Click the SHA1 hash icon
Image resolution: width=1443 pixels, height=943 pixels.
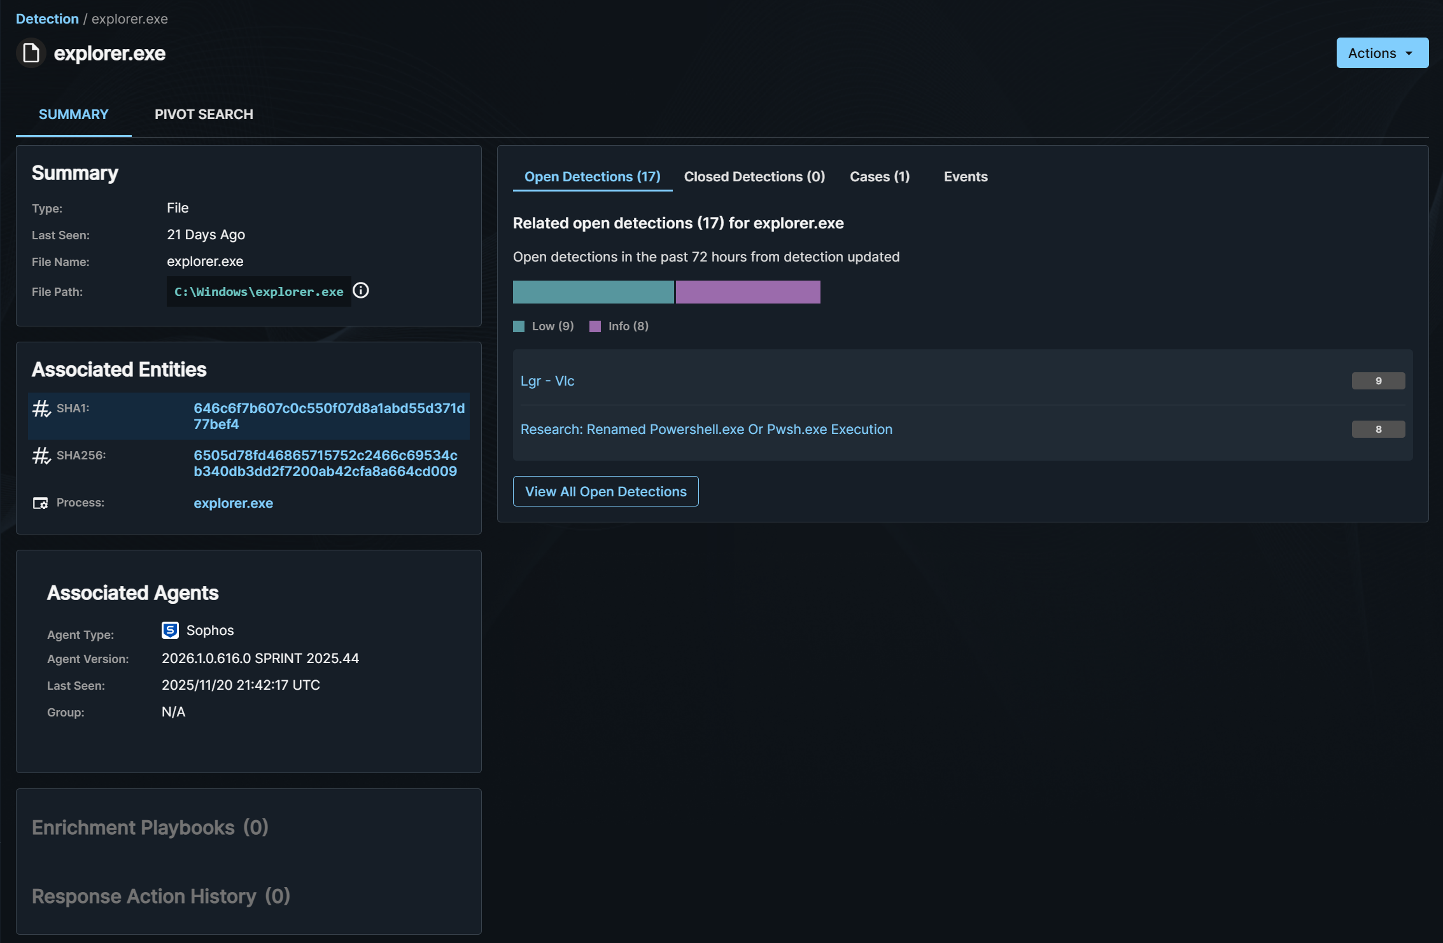[x=41, y=409]
